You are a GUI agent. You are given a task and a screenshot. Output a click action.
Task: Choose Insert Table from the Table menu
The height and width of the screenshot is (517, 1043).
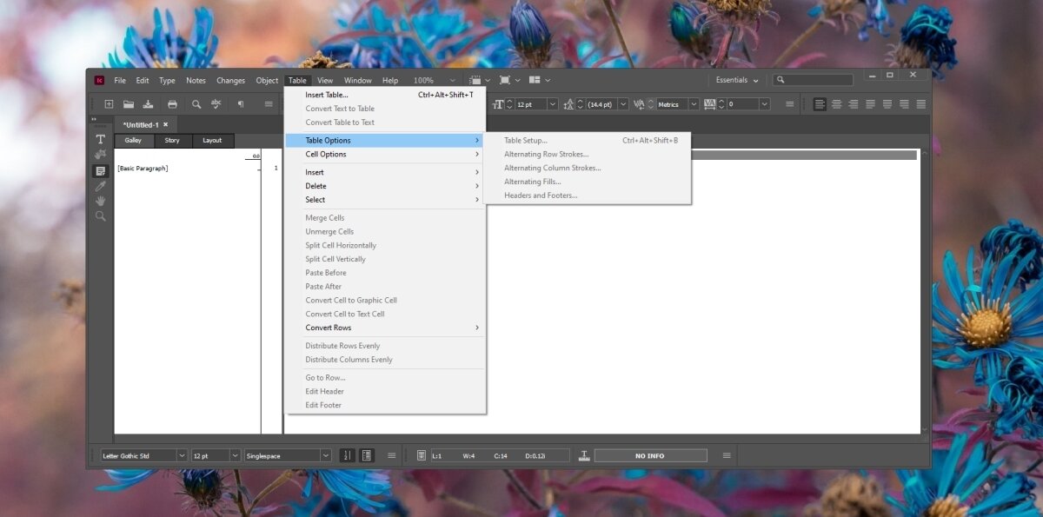point(327,95)
